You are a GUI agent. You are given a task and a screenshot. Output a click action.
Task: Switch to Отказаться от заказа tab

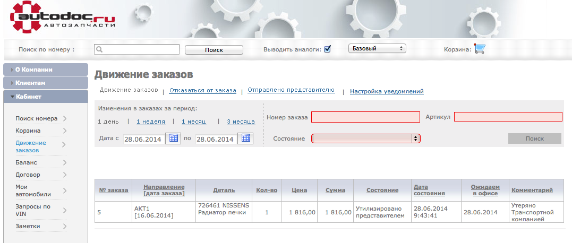coord(202,91)
